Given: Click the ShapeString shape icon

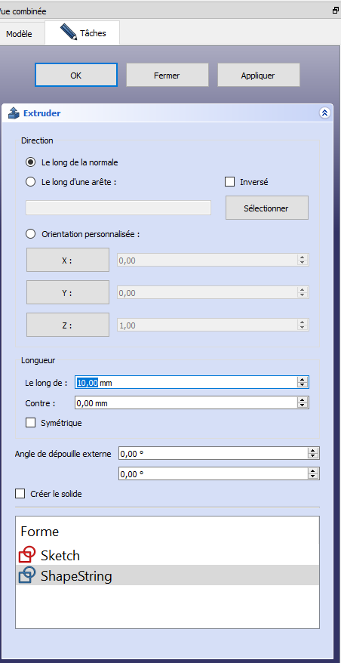Looking at the screenshot, I should click(27, 575).
